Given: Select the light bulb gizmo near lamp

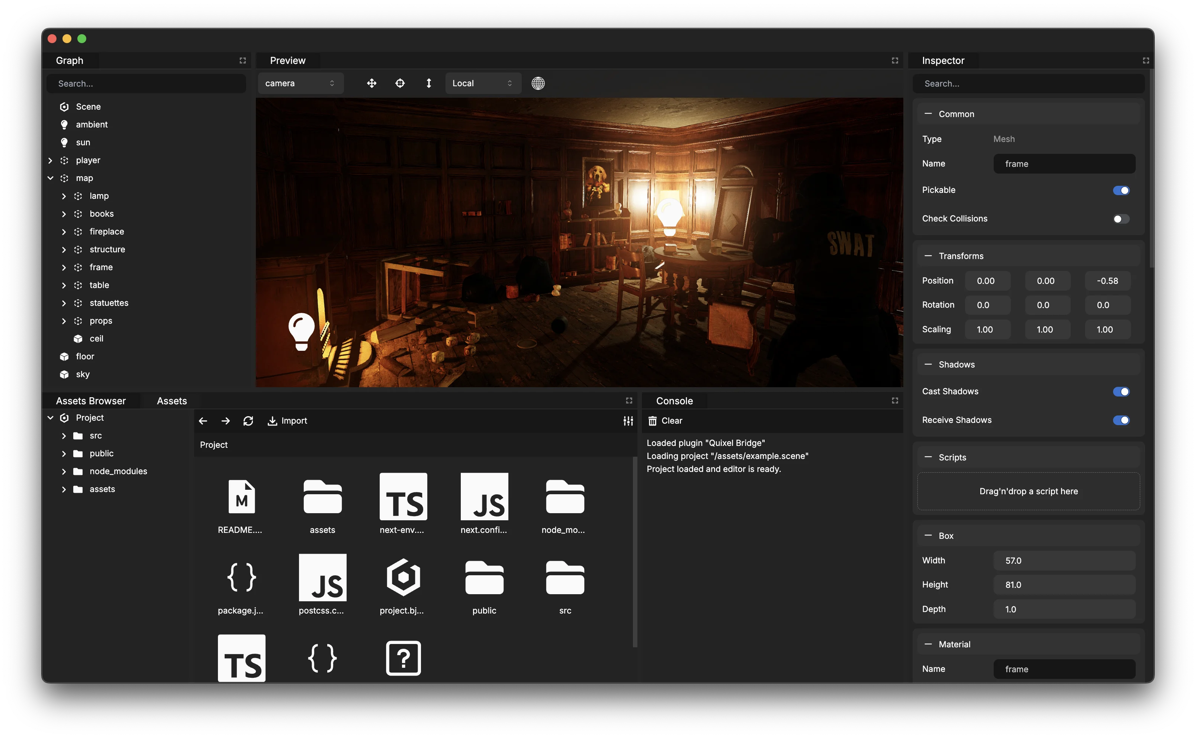Looking at the screenshot, I should (x=669, y=217).
